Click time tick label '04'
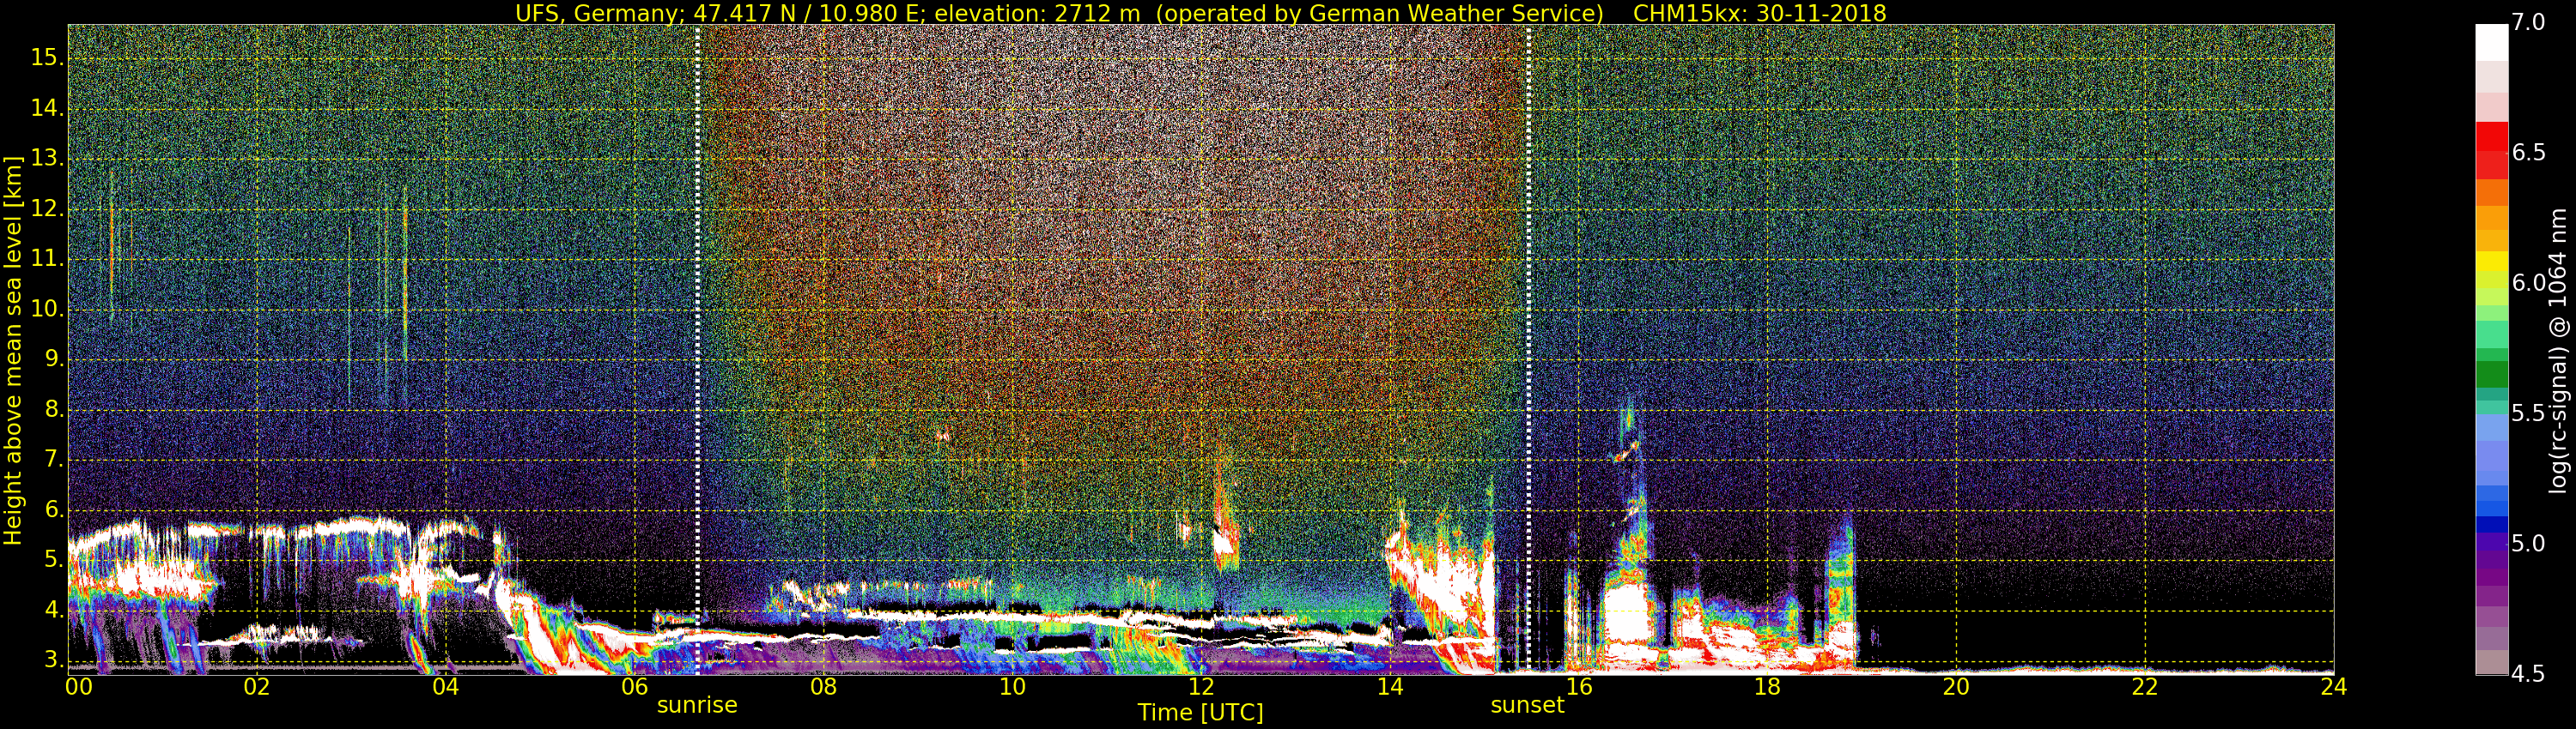Viewport: 2576px width, 729px height. pos(446,687)
